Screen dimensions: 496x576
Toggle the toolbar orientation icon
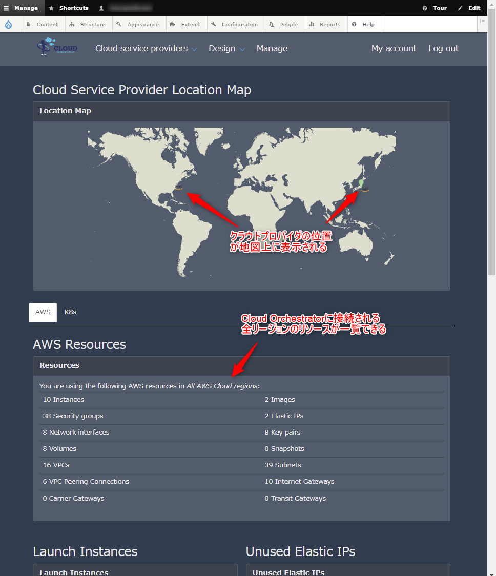click(482, 22)
